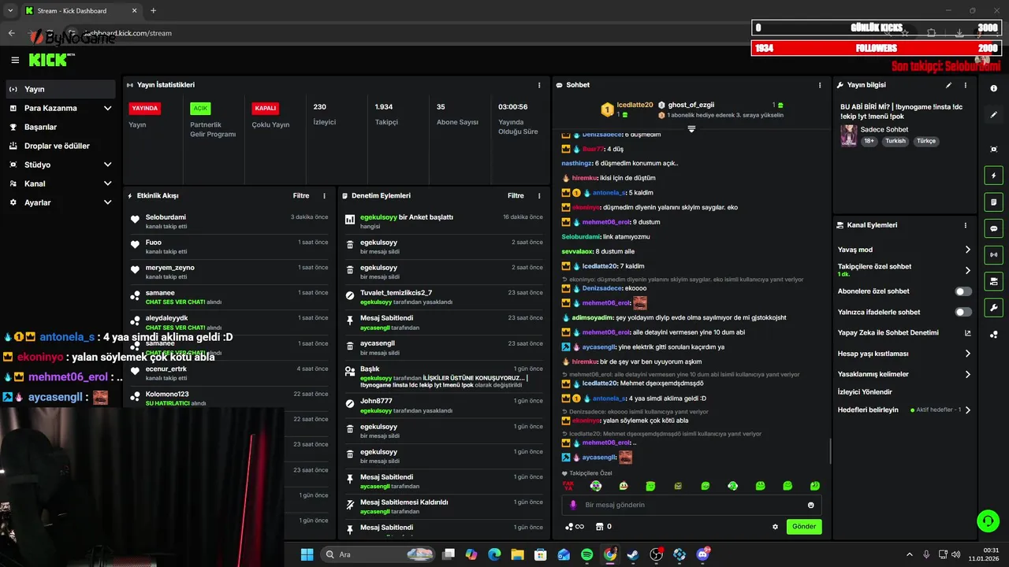Click the info icon in right rail
Screen dimensions: 1009x567
point(993,89)
